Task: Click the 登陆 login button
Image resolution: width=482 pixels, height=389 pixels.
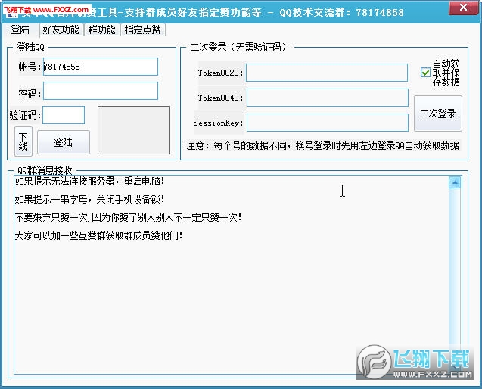Action: pyautogui.click(x=64, y=142)
